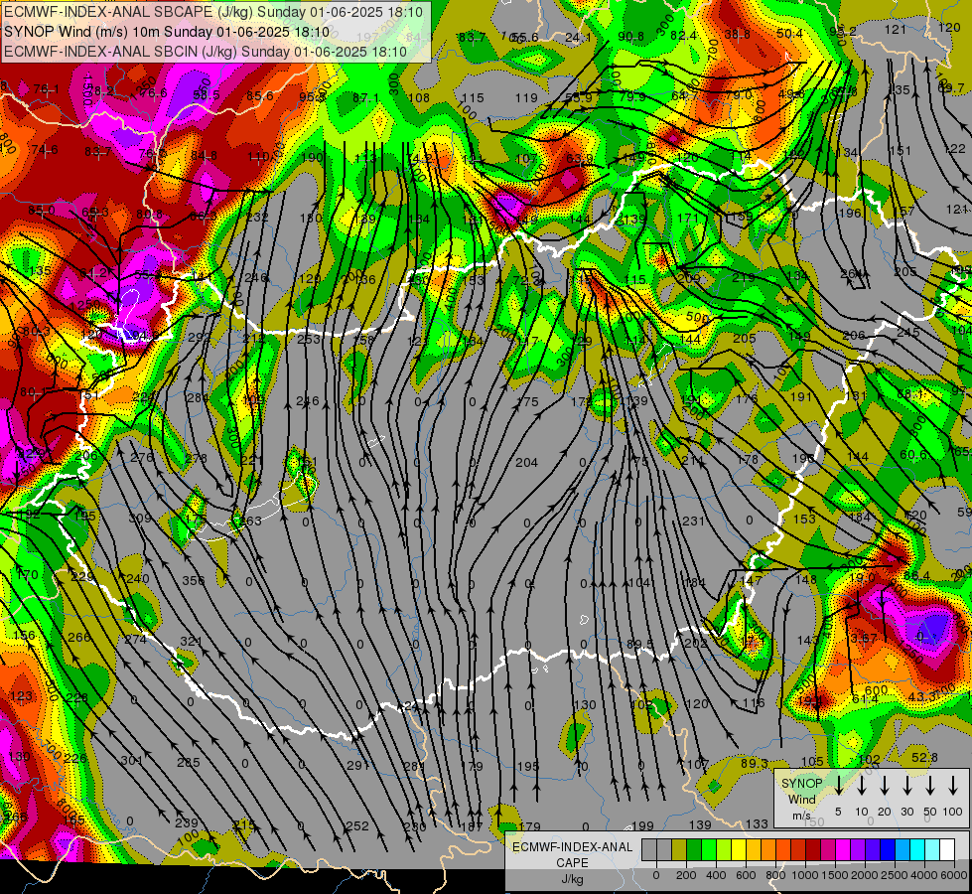972x894 pixels.
Task: Select the map value 171
Action: 688,218
